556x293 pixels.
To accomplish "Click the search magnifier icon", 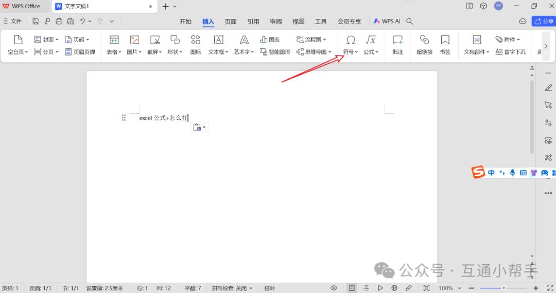I will point(410,21).
